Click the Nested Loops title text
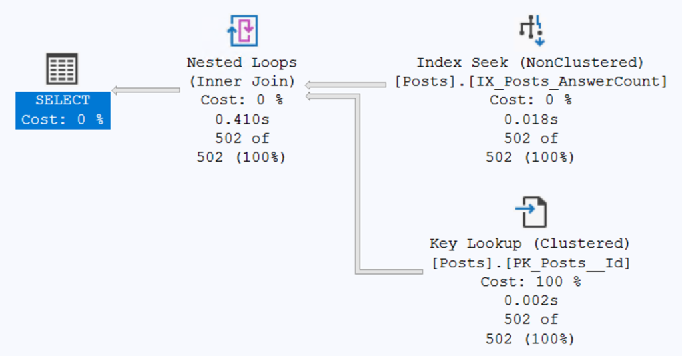The image size is (682, 356). coord(242,63)
